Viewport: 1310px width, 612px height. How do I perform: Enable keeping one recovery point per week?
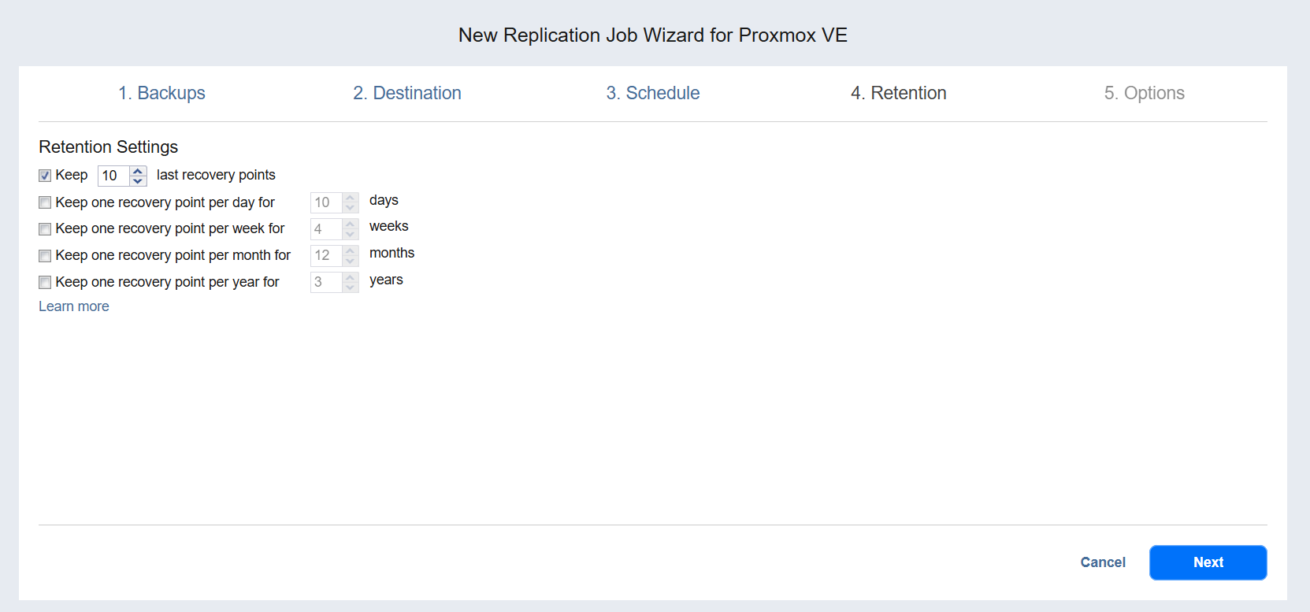(45, 229)
